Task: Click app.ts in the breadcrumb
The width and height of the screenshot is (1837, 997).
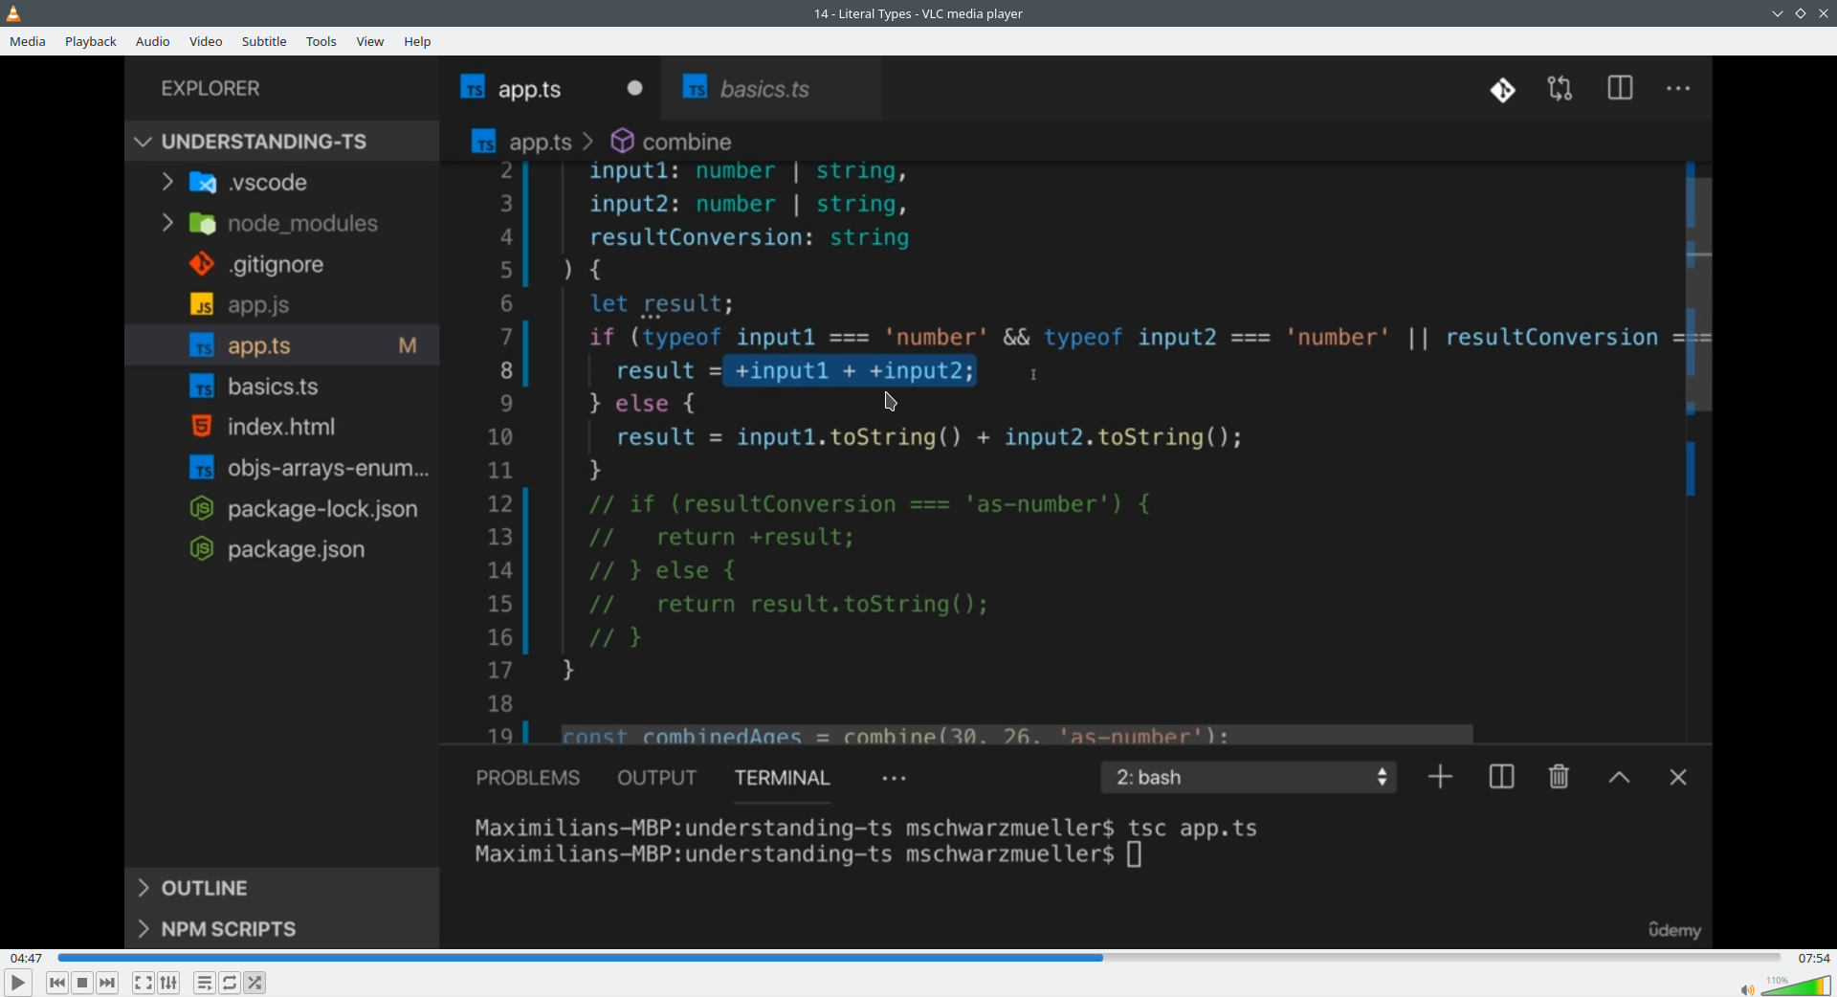Action: 522,143
